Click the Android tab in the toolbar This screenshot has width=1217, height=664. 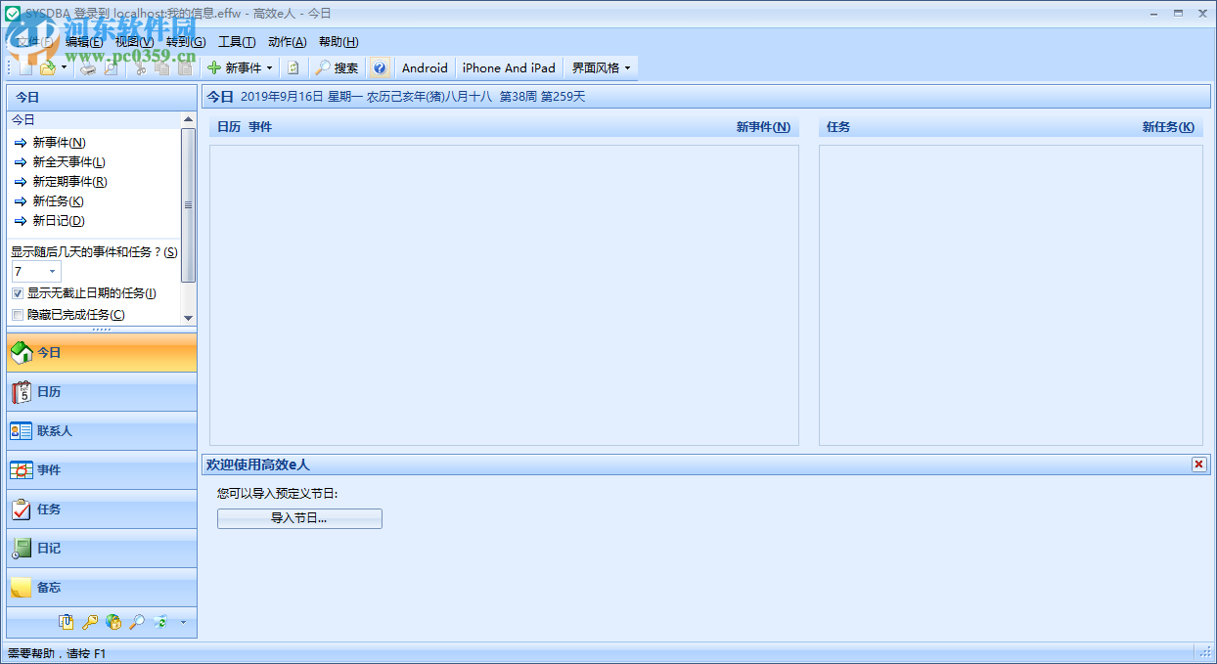tap(424, 67)
